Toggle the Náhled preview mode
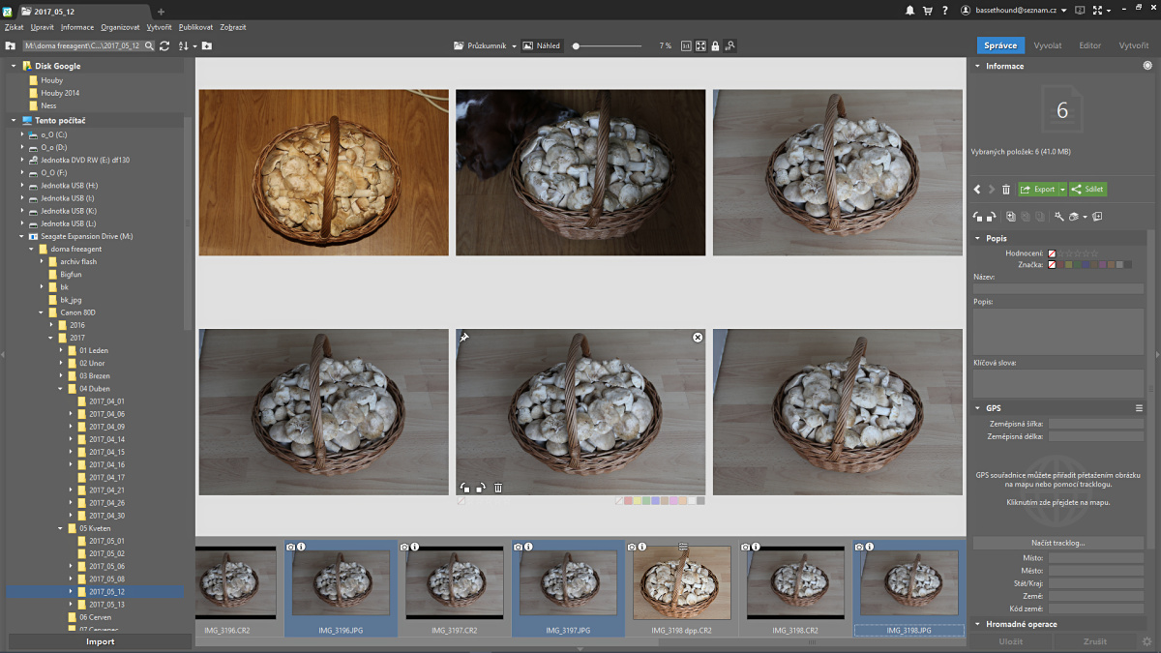Image resolution: width=1161 pixels, height=653 pixels. coord(542,45)
